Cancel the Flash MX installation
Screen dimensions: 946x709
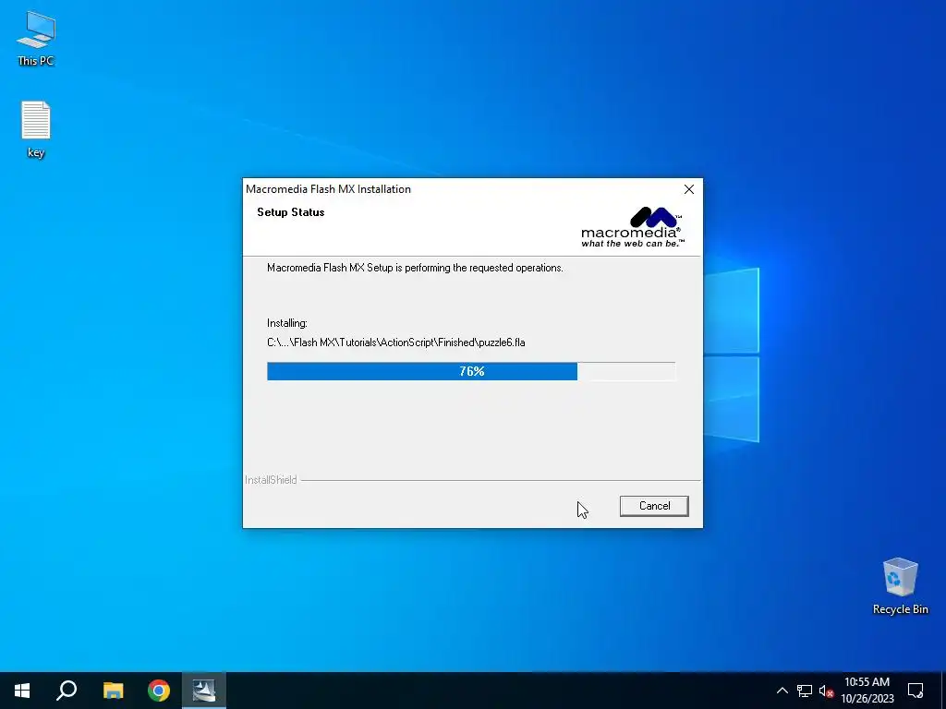[654, 506]
